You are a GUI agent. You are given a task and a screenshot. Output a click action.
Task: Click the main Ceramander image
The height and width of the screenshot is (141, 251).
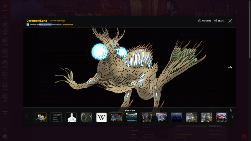[130, 67]
